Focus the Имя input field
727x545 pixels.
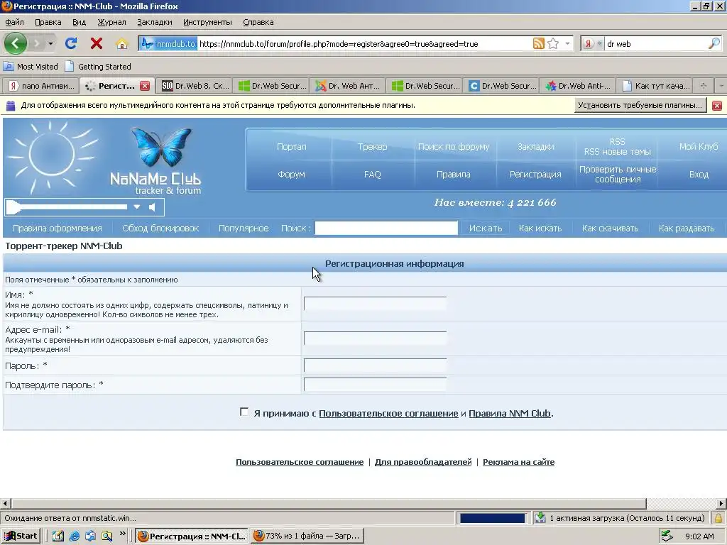point(375,303)
